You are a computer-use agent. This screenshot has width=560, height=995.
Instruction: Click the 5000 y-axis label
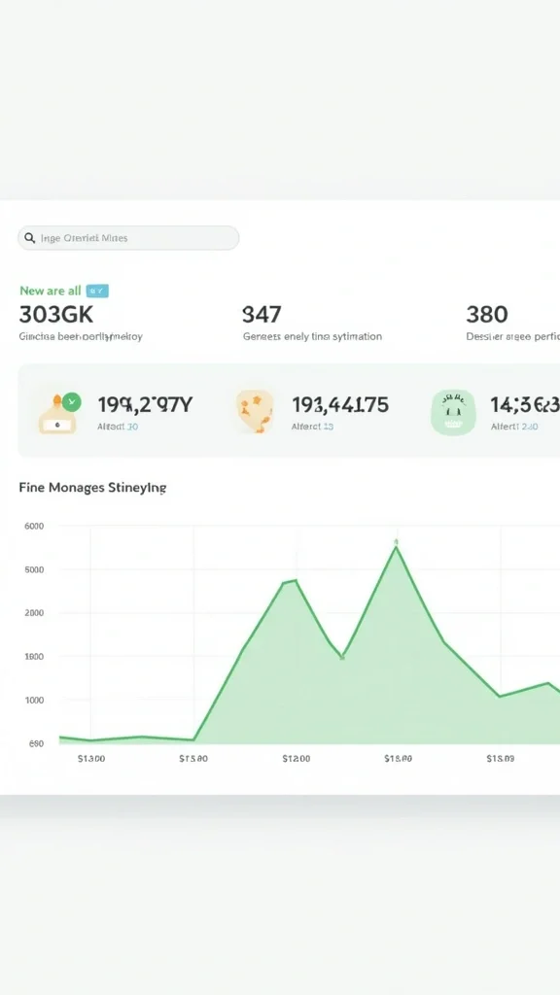[x=34, y=569]
